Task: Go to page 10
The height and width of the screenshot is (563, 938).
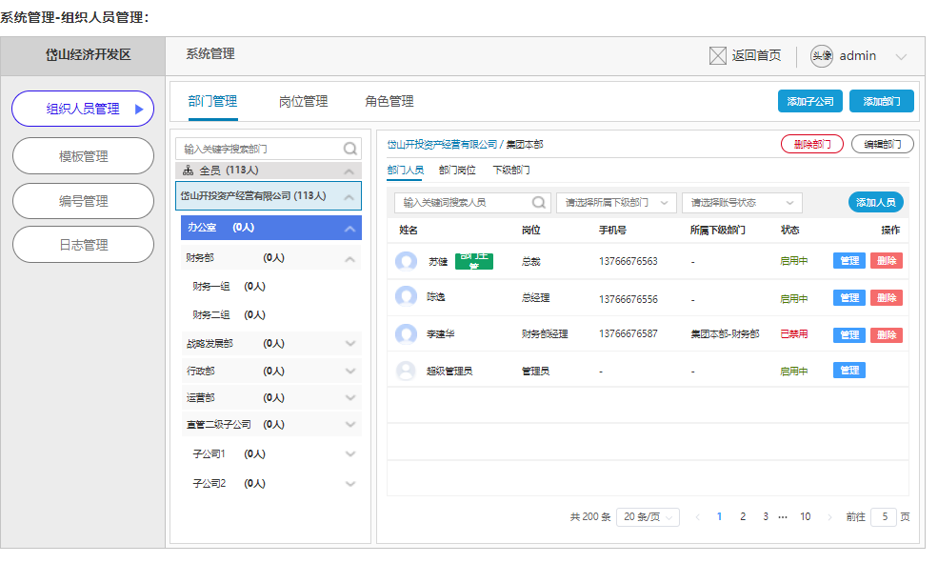Action: tap(806, 517)
